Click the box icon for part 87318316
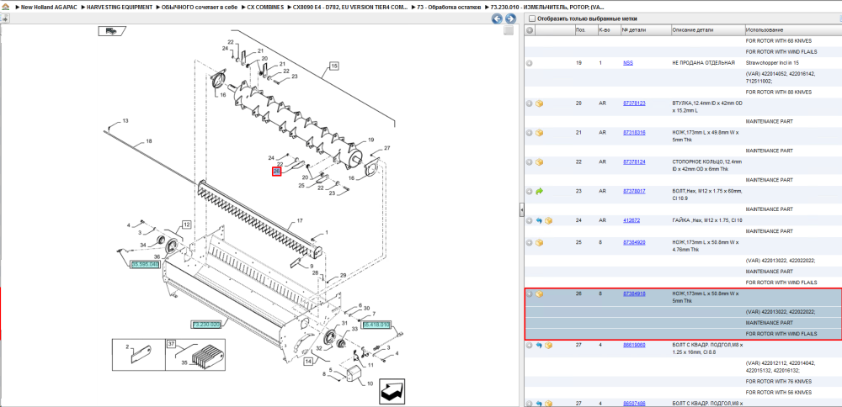Image resolution: width=842 pixels, height=407 pixels. point(539,133)
